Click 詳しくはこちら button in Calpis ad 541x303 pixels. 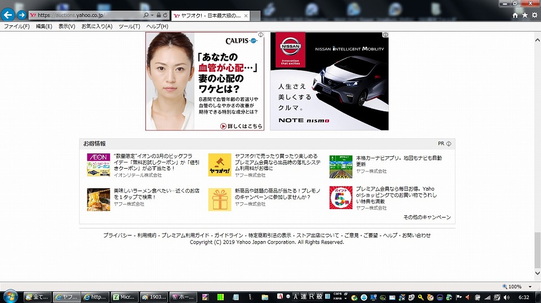tap(241, 126)
